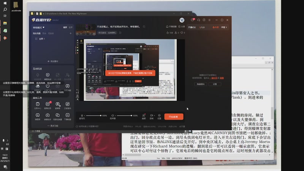
Task: Adjust the speaker volume slider
Action: [124, 116]
